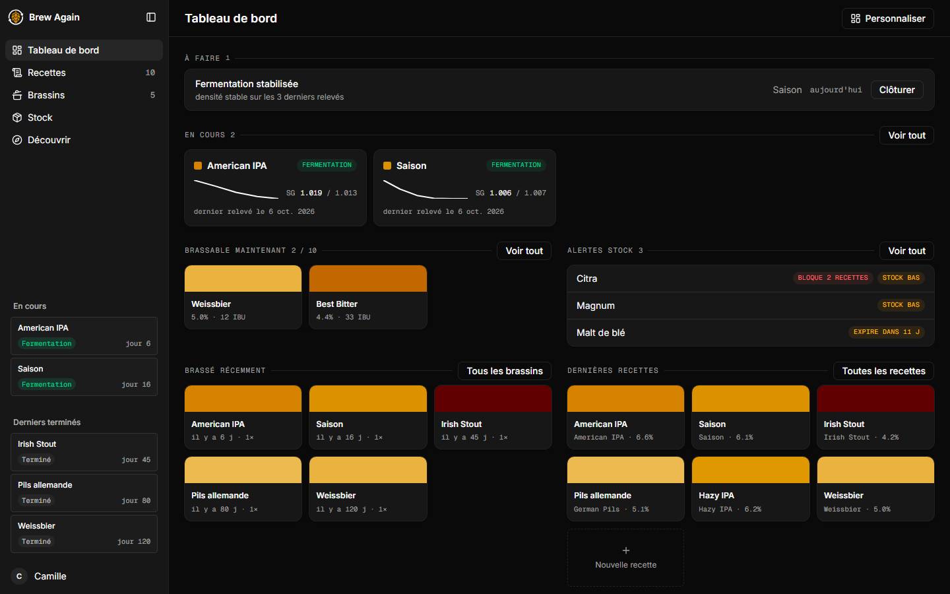Select the Citra stock alert row
Screen dimensions: 950x594
click(x=751, y=279)
